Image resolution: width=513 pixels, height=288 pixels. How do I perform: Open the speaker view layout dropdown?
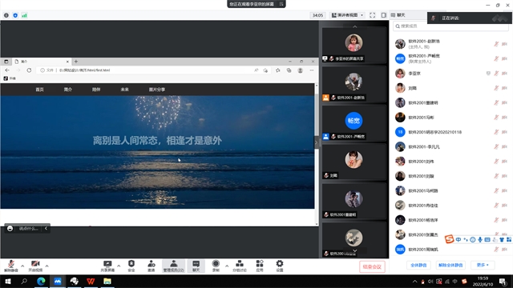347,15
